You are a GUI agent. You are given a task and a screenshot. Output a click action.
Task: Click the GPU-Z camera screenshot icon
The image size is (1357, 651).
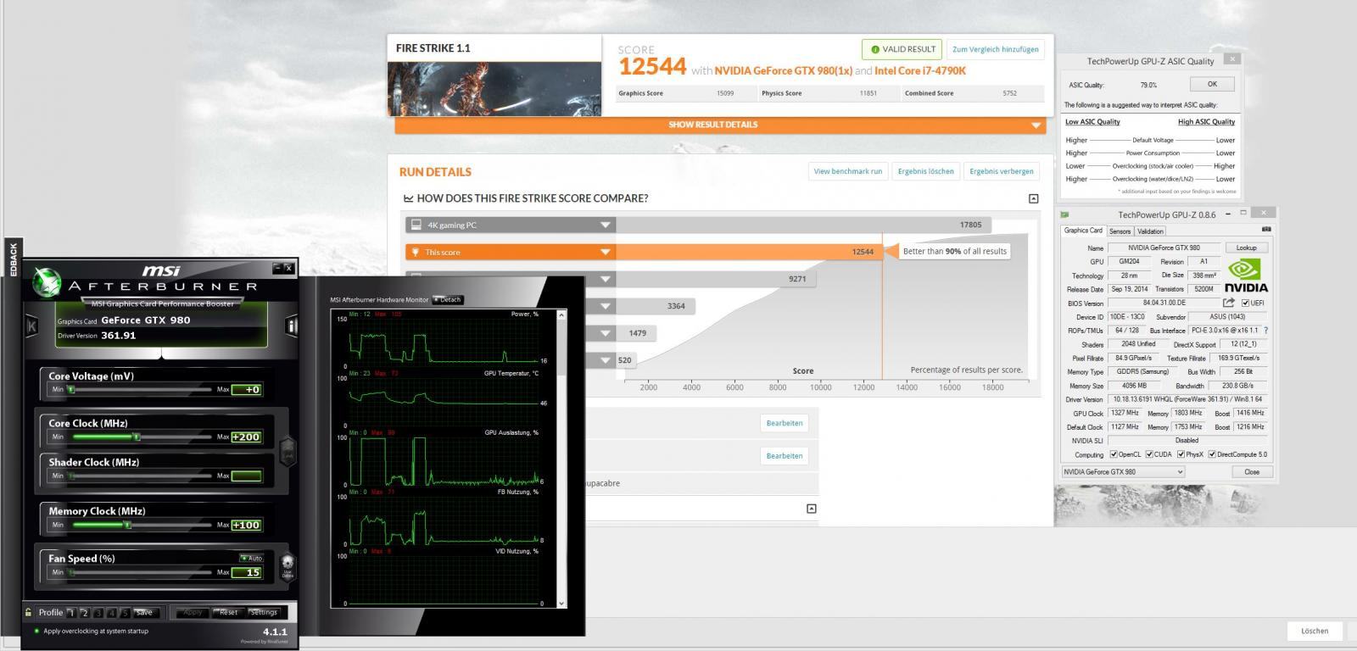tap(1266, 230)
